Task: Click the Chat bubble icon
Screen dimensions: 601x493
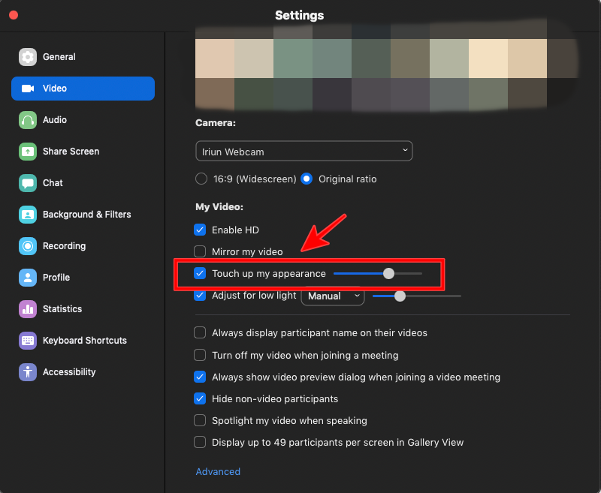Action: 28,183
